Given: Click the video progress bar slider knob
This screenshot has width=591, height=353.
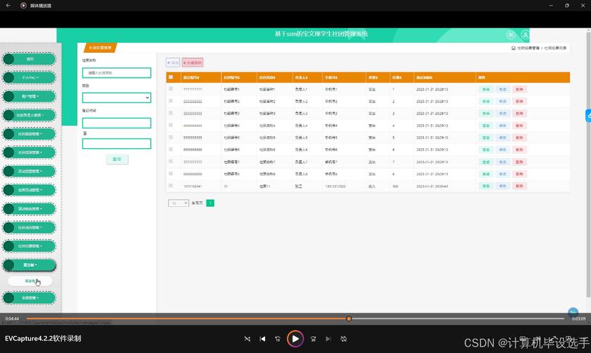Looking at the screenshot, I should (348, 318).
